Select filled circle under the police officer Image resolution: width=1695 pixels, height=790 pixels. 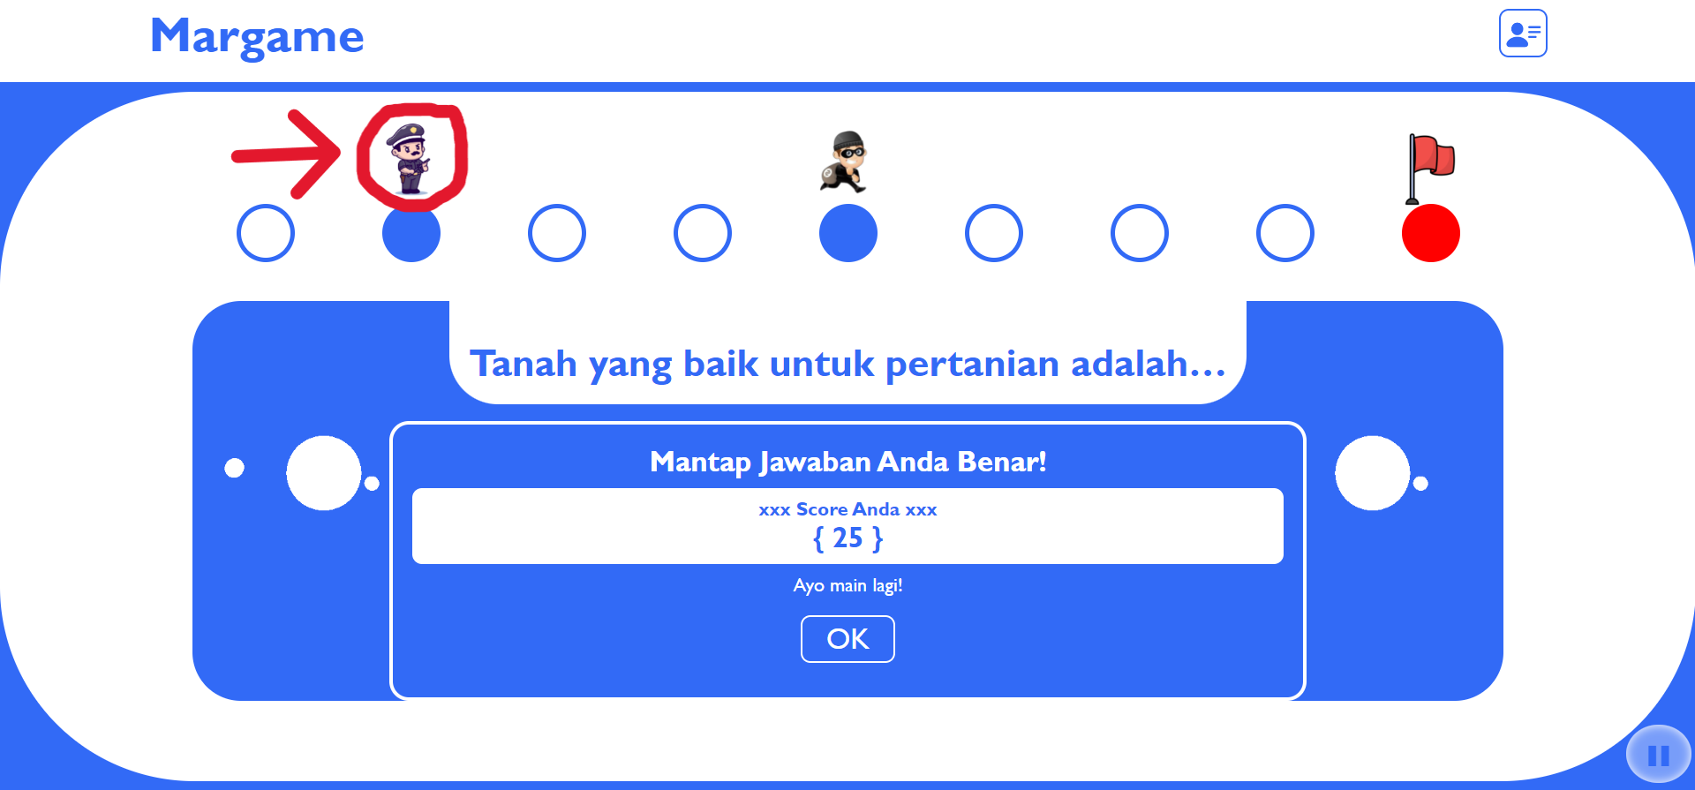click(x=411, y=233)
